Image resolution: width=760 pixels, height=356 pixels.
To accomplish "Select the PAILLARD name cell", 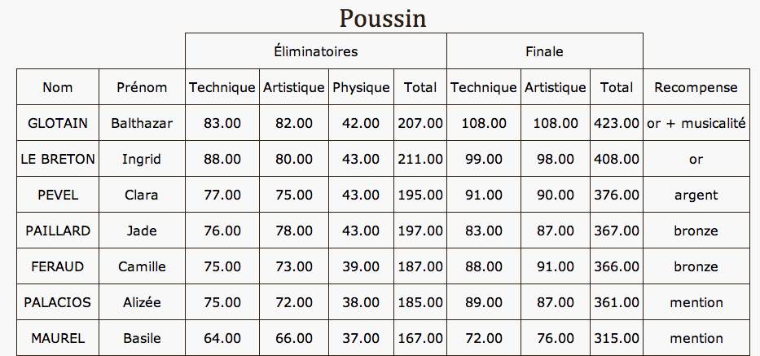I will [58, 231].
